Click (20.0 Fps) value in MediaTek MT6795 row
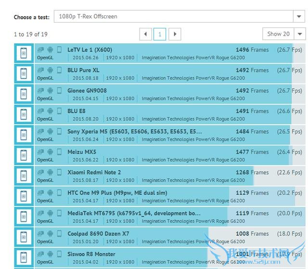308x269 pixels. (x=289, y=213)
